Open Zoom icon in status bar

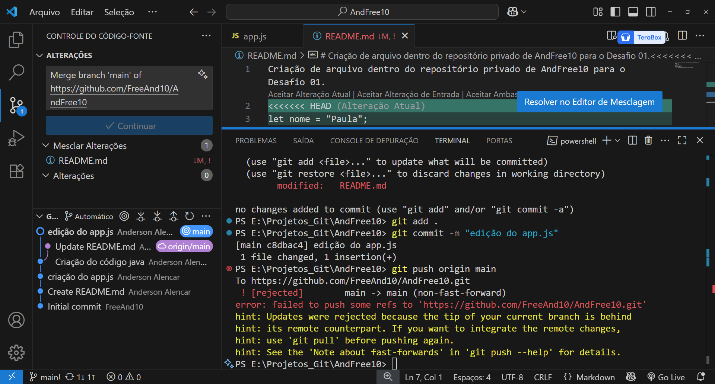pos(388,377)
